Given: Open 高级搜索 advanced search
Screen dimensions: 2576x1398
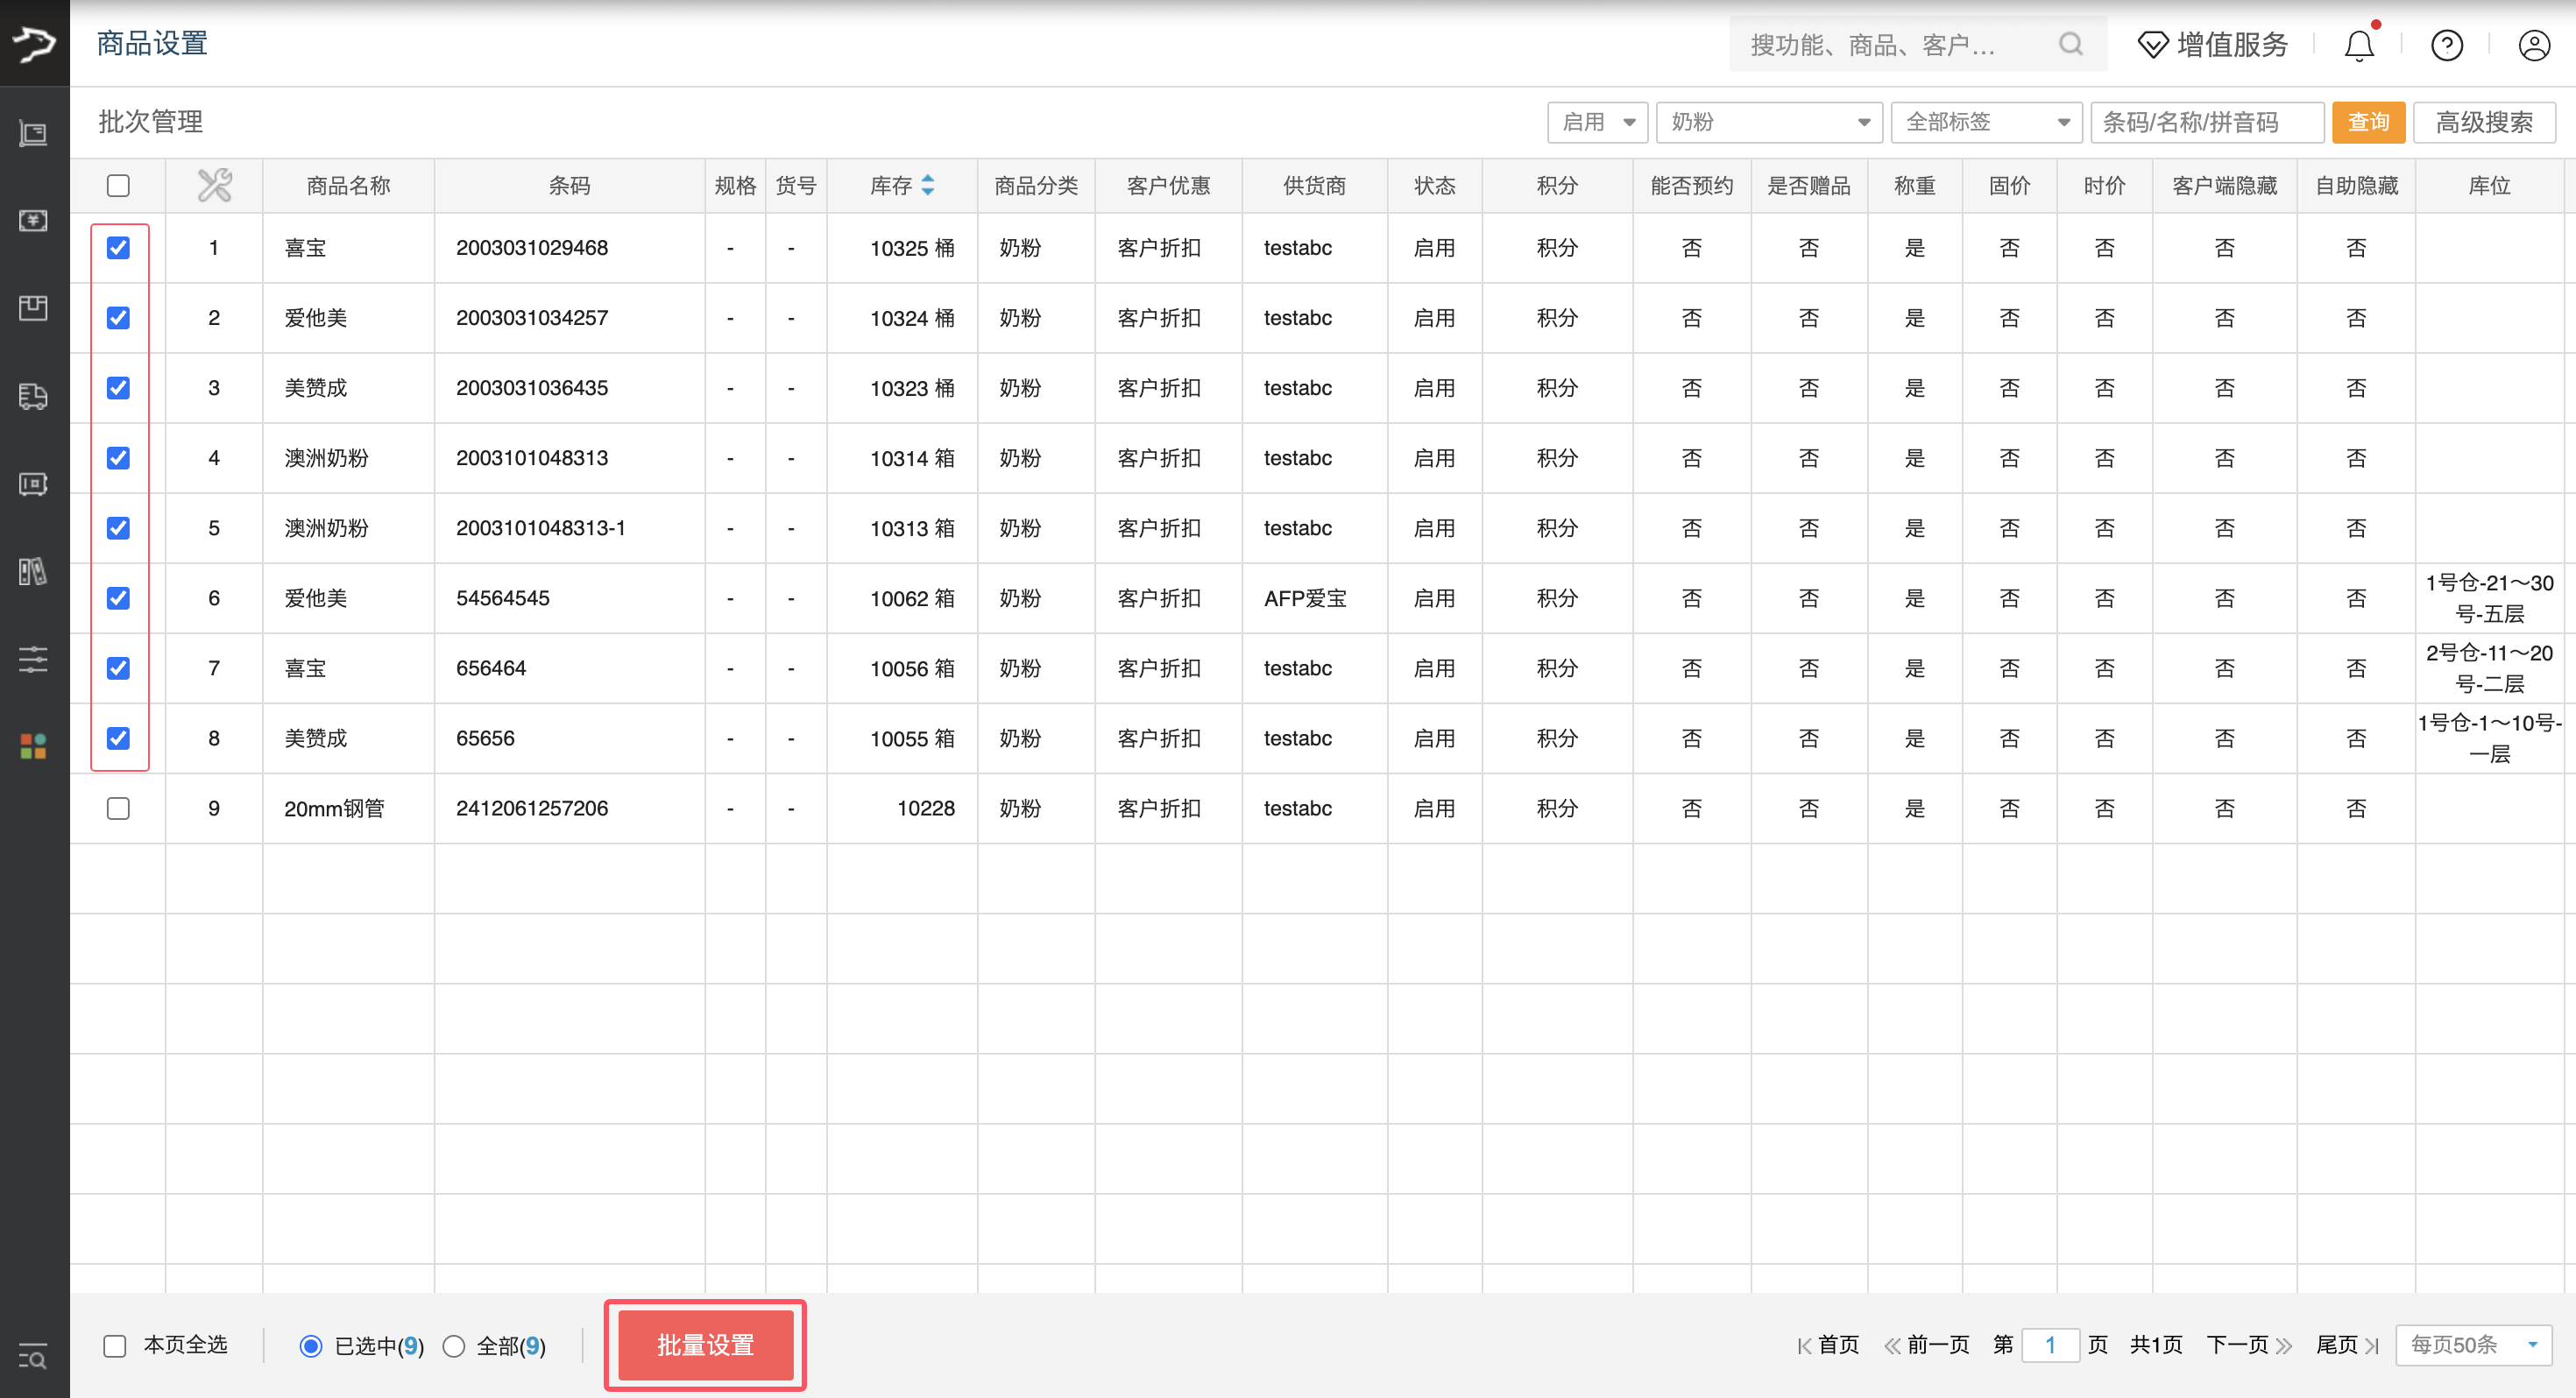Looking at the screenshot, I should coord(2484,122).
